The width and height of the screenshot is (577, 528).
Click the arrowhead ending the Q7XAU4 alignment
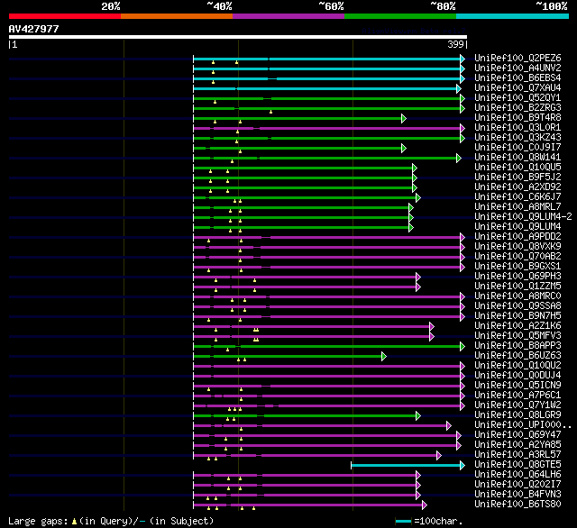click(459, 88)
